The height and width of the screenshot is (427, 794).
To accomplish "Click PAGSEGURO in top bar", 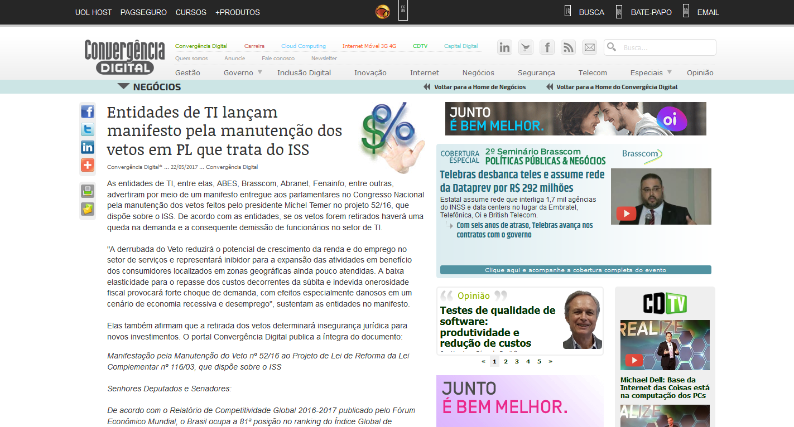I will point(143,12).
